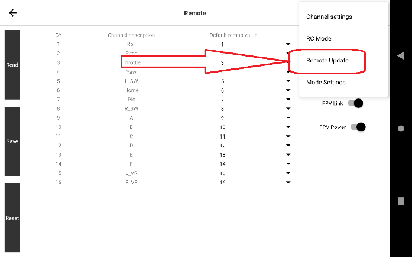This screenshot has width=412, height=257.
Task: Open Remote Update menu entry
Action: 327,61
